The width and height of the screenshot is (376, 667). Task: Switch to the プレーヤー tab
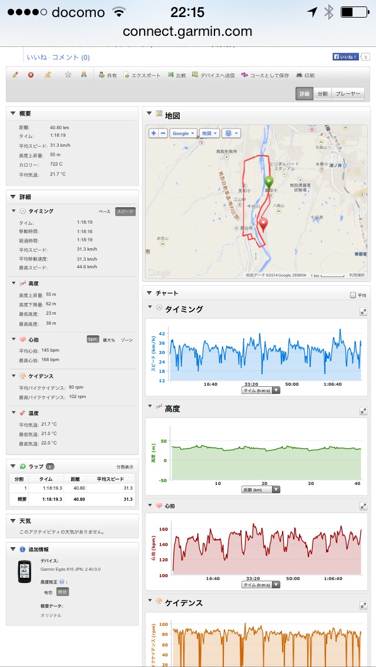click(348, 94)
